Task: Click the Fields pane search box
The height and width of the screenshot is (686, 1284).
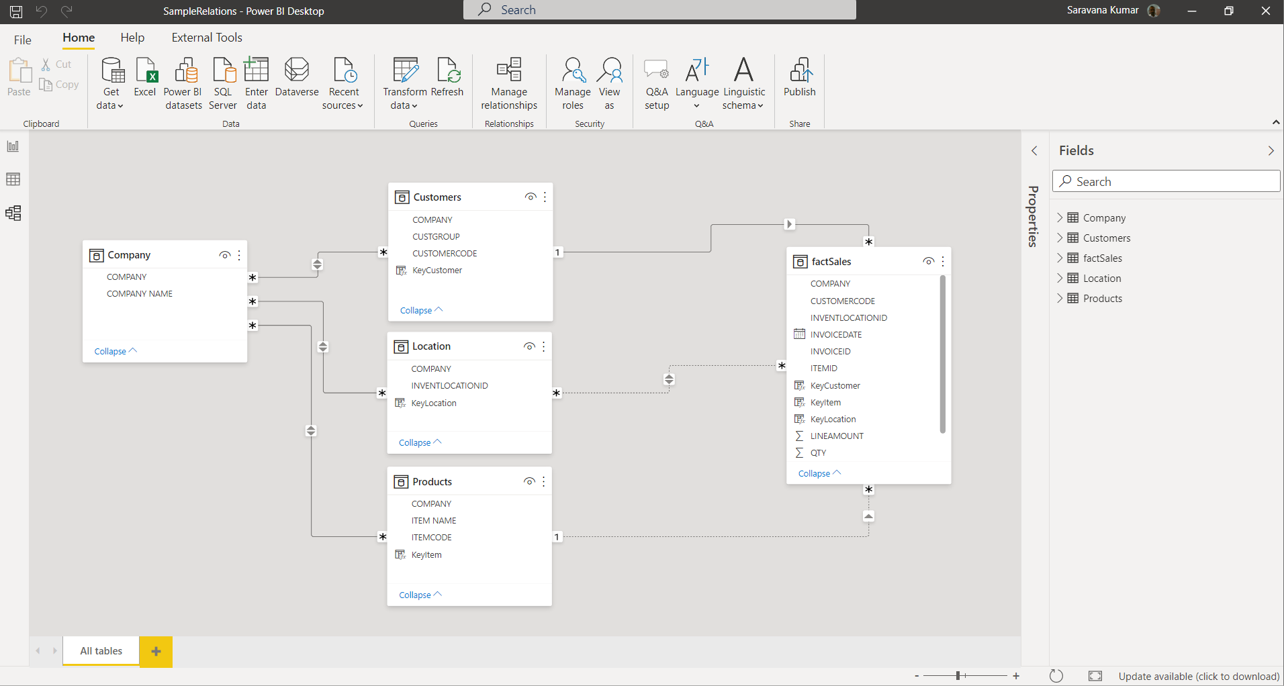Action: click(x=1166, y=181)
